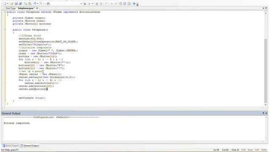The height and width of the screenshot is (152, 270).
Task: Click the 'setTitle("Telephone");' line
Action: point(35,45)
